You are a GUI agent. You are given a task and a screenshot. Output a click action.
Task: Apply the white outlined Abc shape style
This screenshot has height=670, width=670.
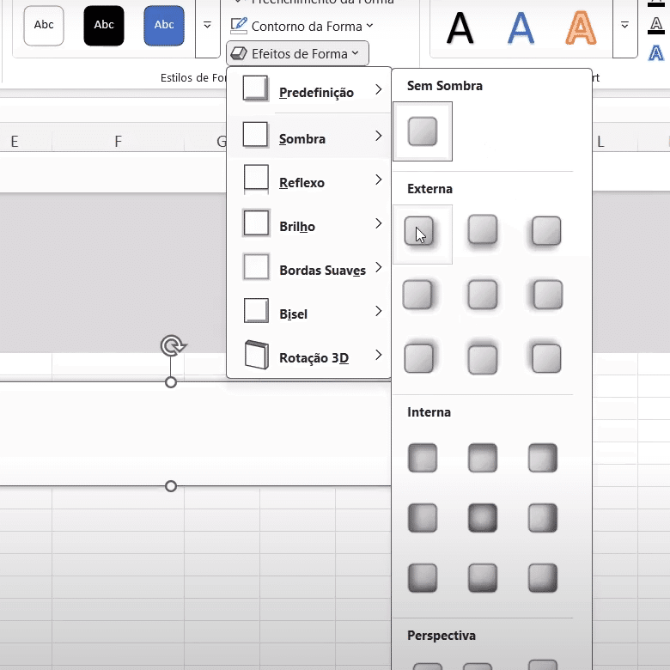click(44, 26)
